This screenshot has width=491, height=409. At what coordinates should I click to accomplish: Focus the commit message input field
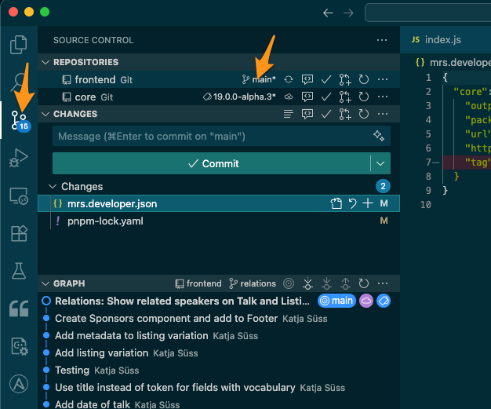coord(212,136)
